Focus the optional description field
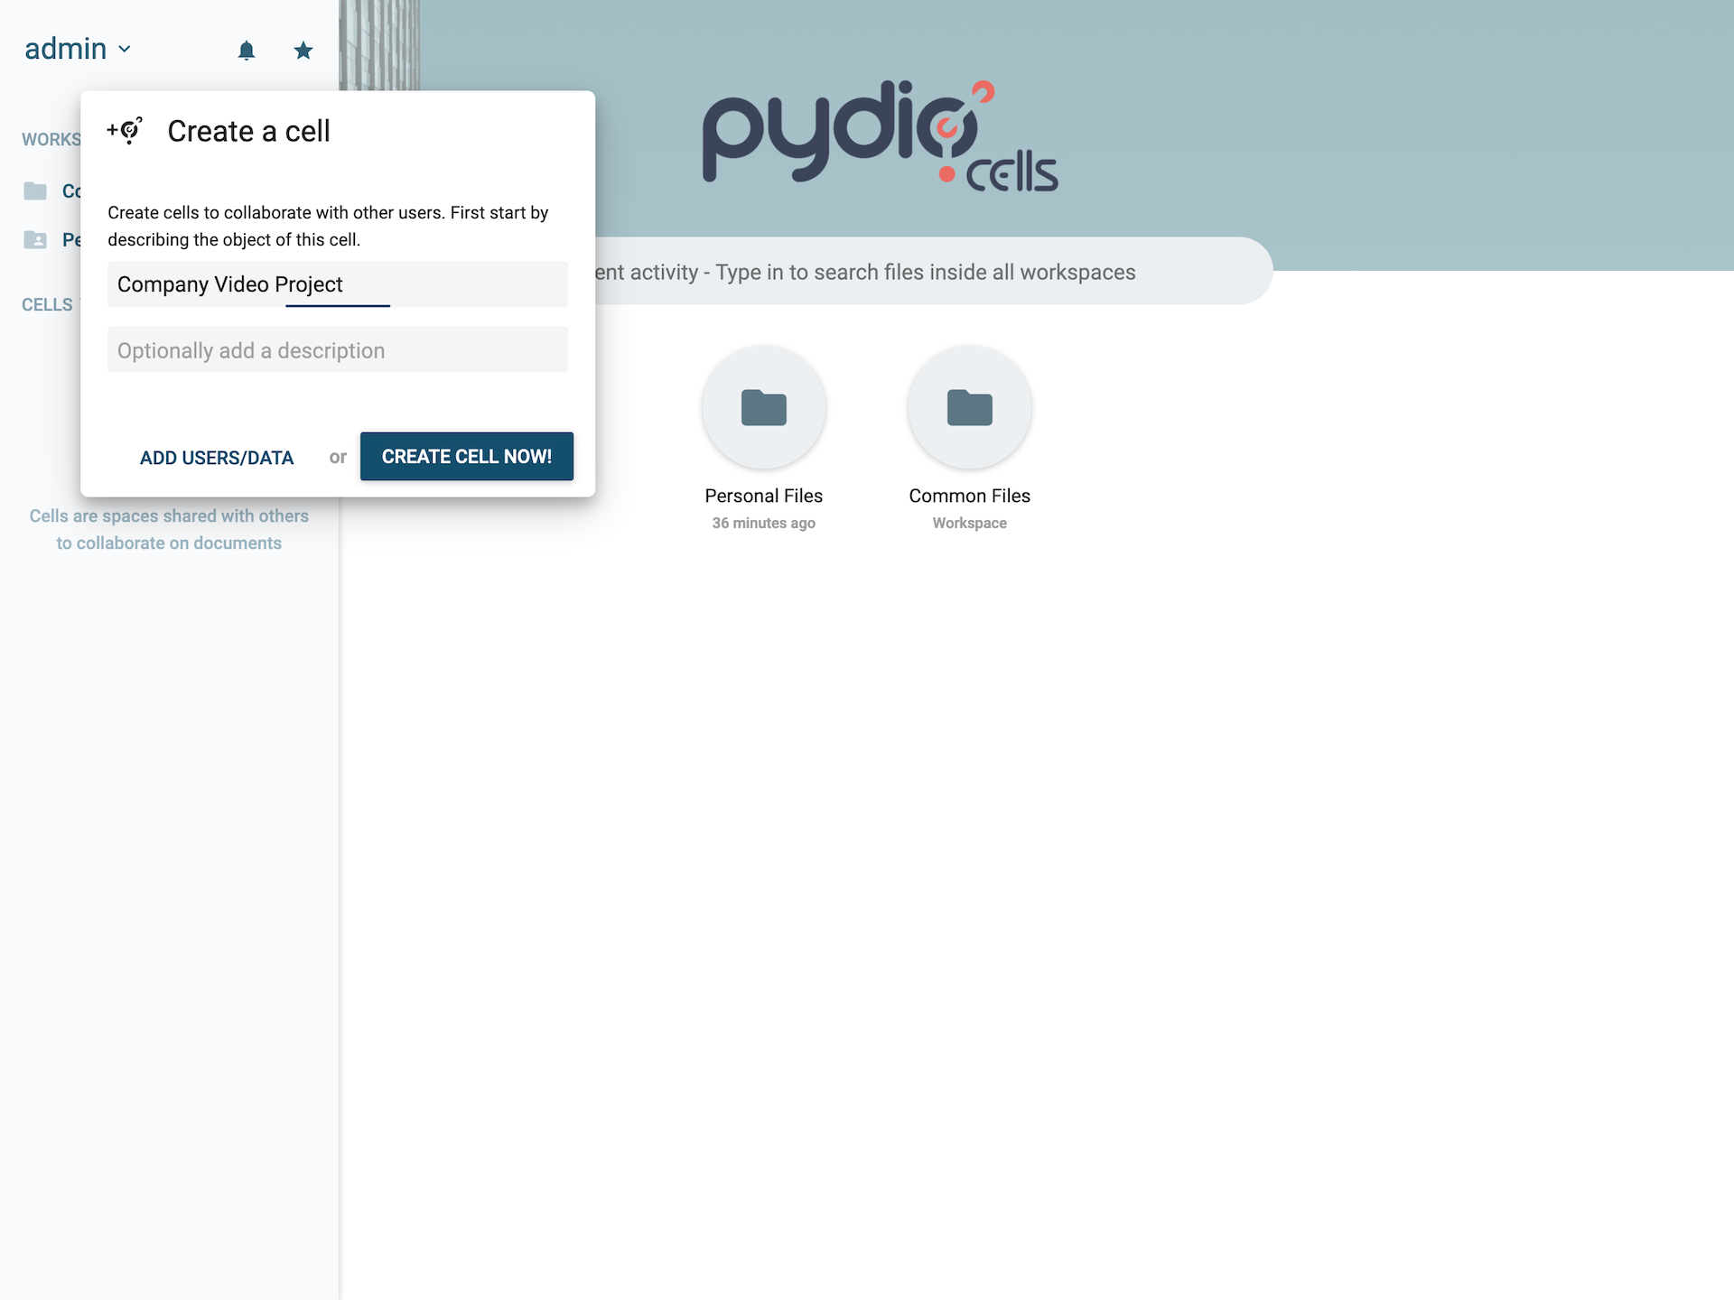 click(338, 350)
